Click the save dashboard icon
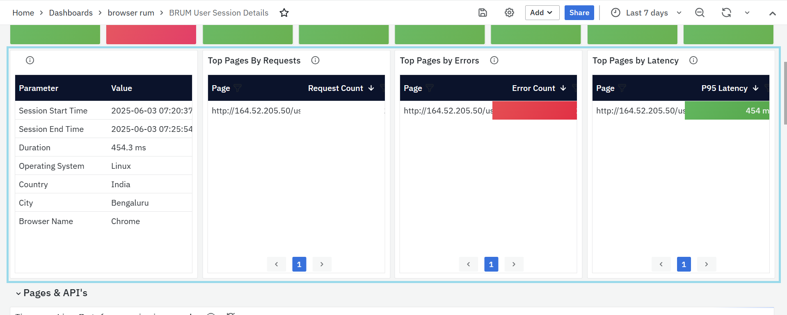Viewport: 787px width, 315px height. click(x=483, y=13)
